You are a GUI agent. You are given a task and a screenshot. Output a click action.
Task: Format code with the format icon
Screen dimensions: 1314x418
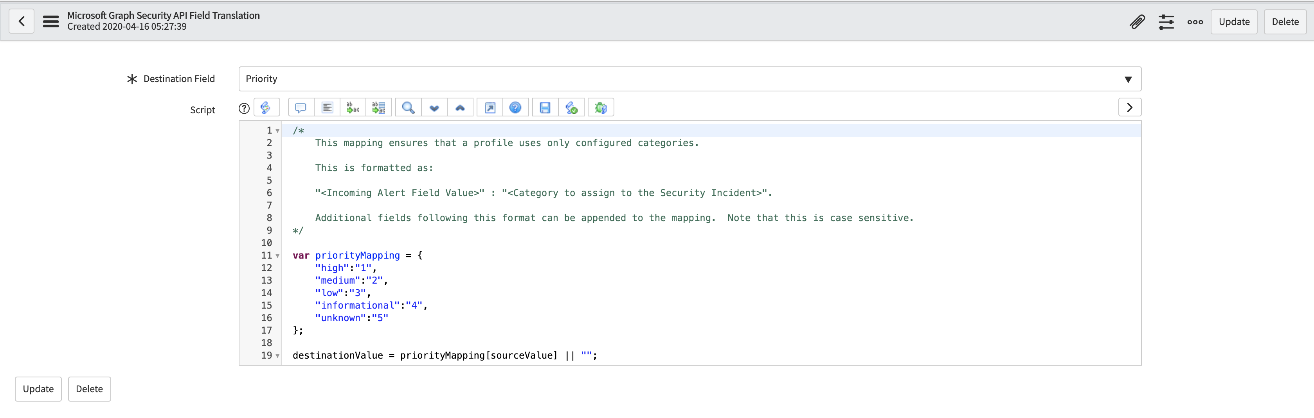coord(327,107)
